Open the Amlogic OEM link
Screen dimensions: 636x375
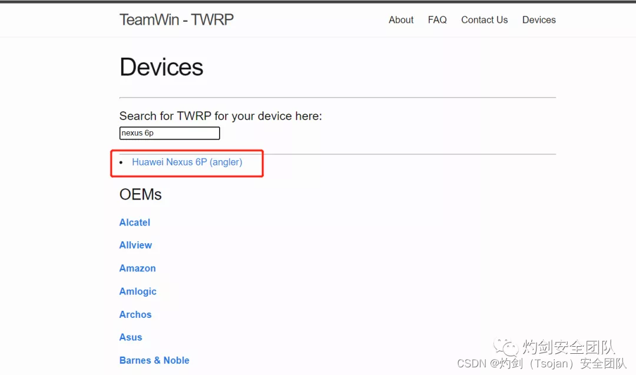point(138,291)
